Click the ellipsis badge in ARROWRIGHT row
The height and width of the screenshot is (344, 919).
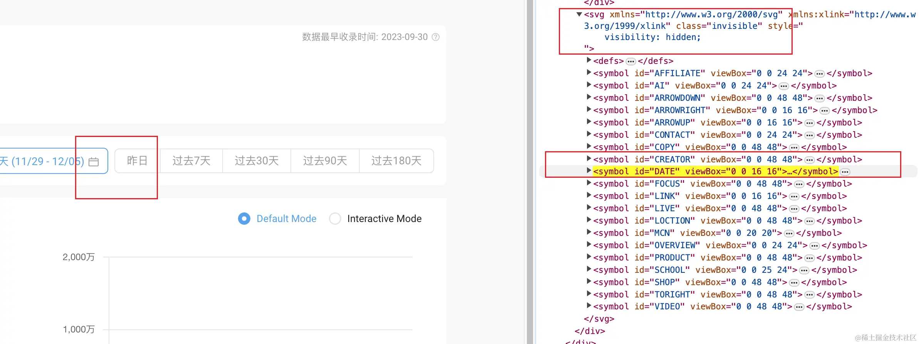(x=825, y=111)
